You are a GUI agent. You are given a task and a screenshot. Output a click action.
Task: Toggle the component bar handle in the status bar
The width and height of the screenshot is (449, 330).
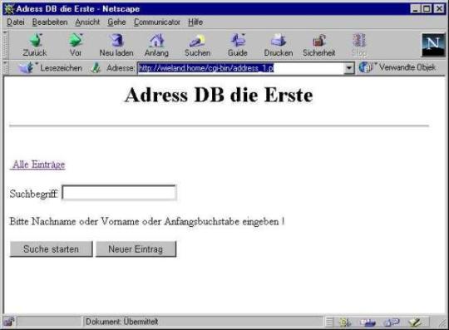coord(329,323)
